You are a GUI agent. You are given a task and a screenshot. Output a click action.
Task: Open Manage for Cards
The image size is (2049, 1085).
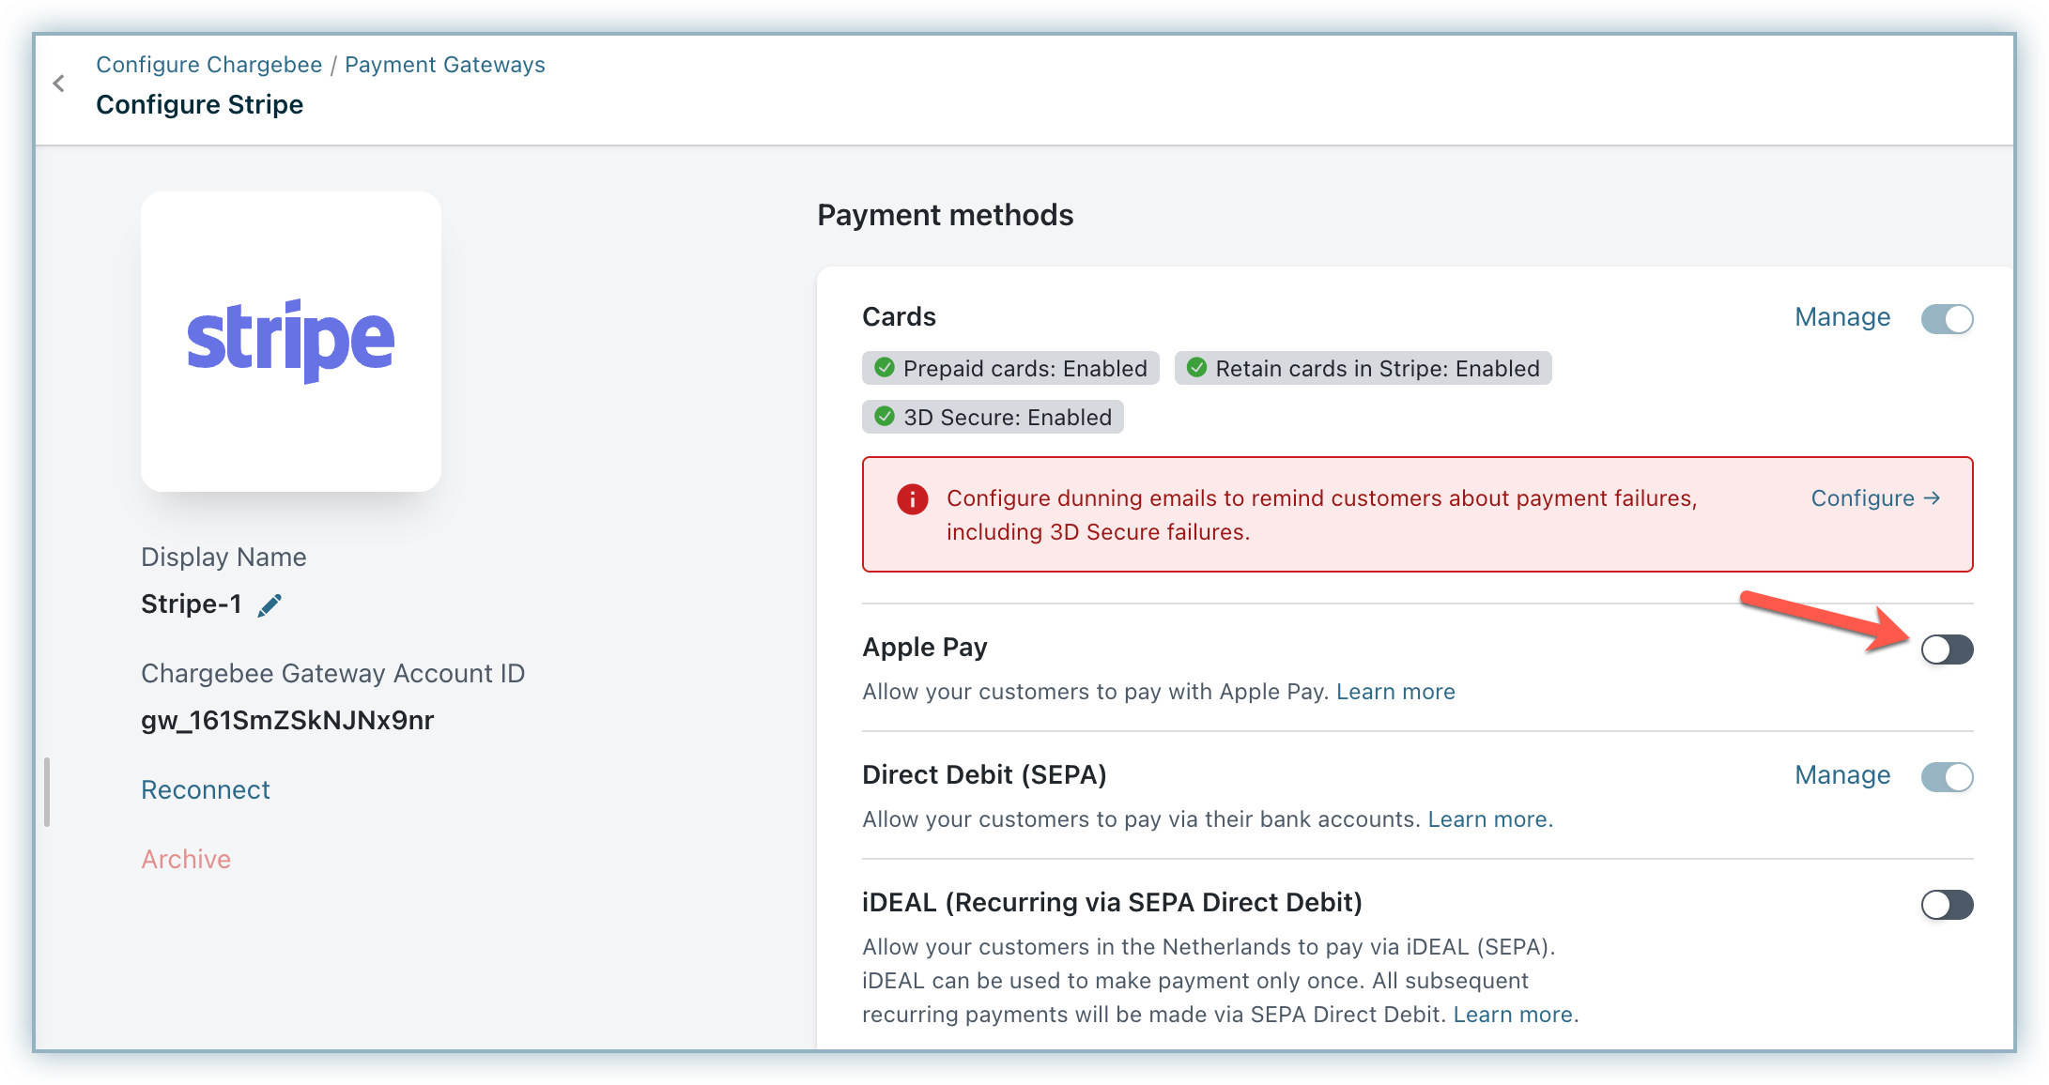point(1841,317)
